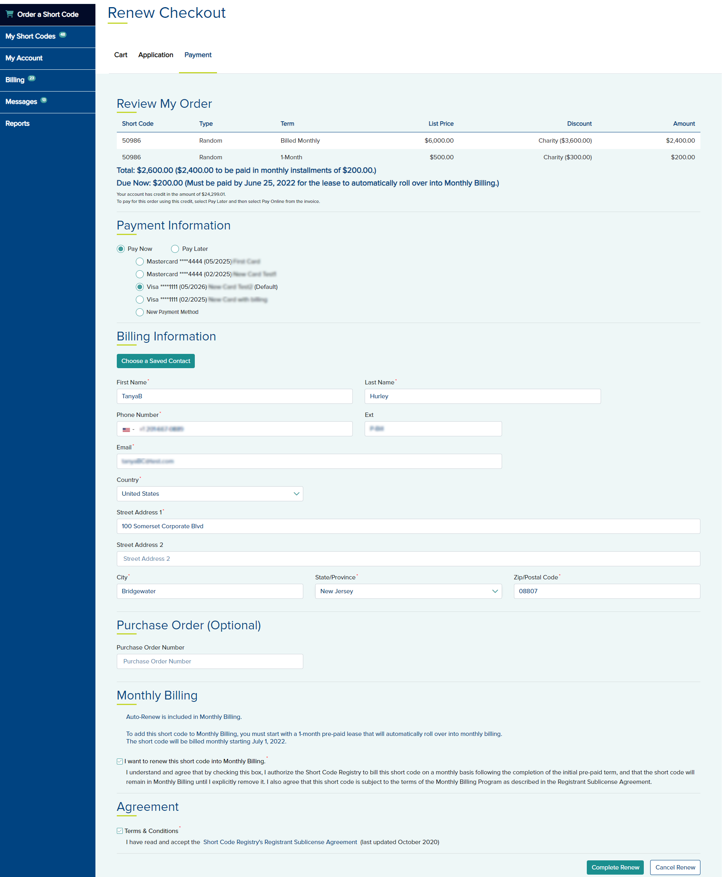Click the Billing notification badge
This screenshot has width=723, height=877.
(32, 78)
